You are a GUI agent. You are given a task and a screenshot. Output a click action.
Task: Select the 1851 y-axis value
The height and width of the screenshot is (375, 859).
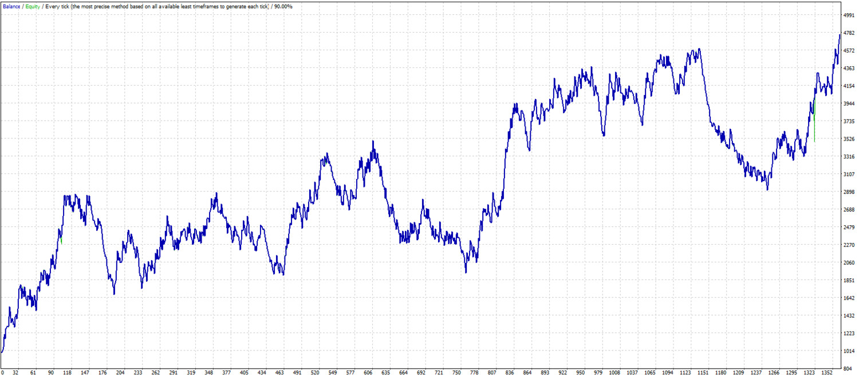pos(849,281)
